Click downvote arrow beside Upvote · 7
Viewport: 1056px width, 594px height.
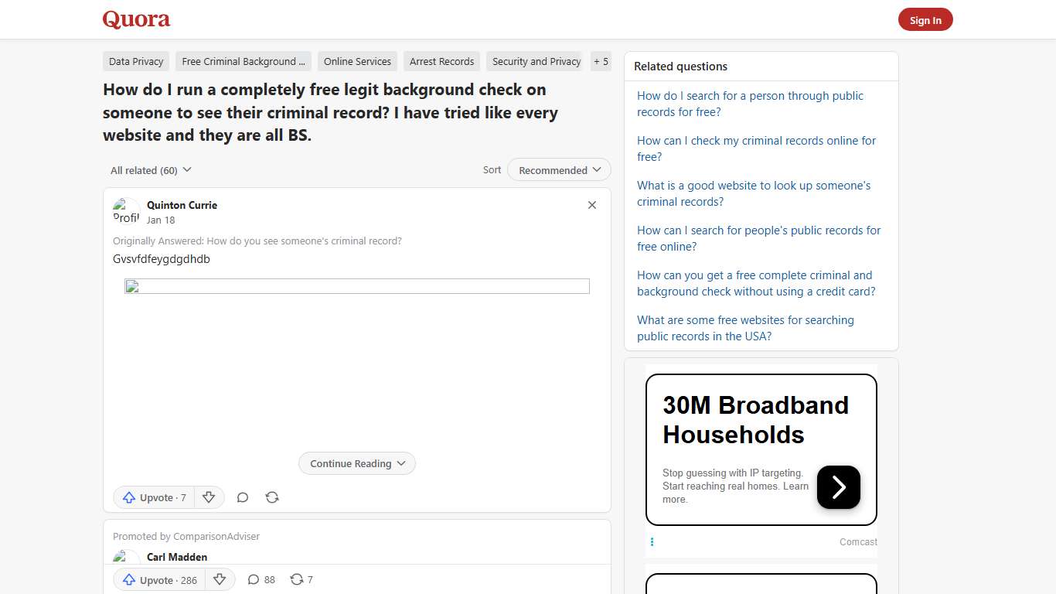pos(209,497)
